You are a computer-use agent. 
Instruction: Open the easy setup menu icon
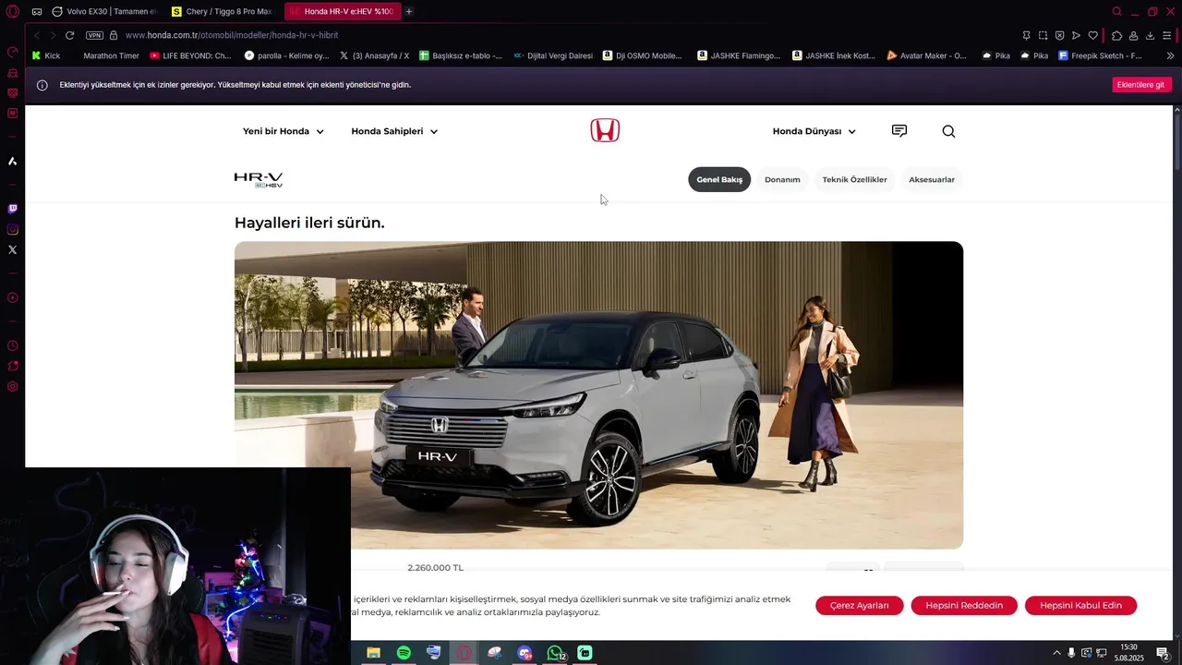[x=1167, y=35]
